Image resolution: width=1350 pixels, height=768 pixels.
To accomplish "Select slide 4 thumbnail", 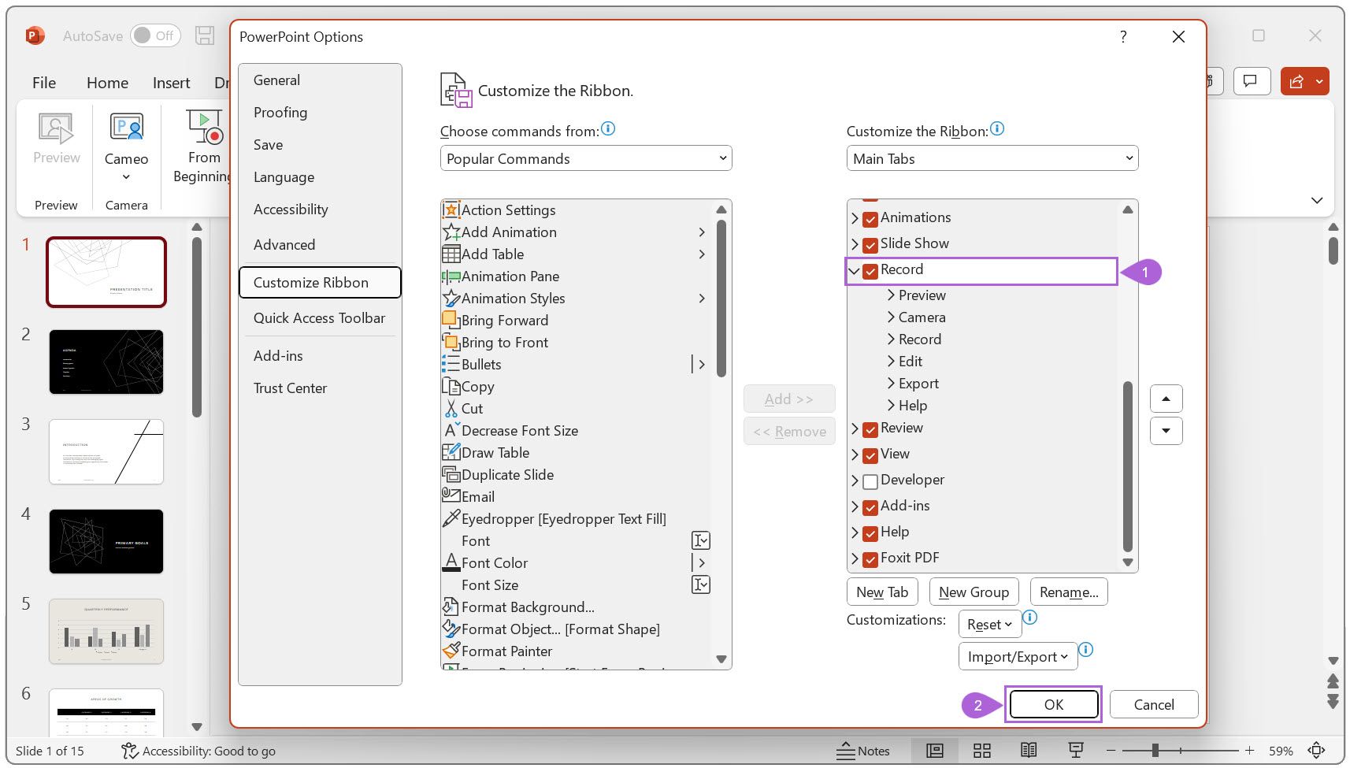I will coord(106,541).
